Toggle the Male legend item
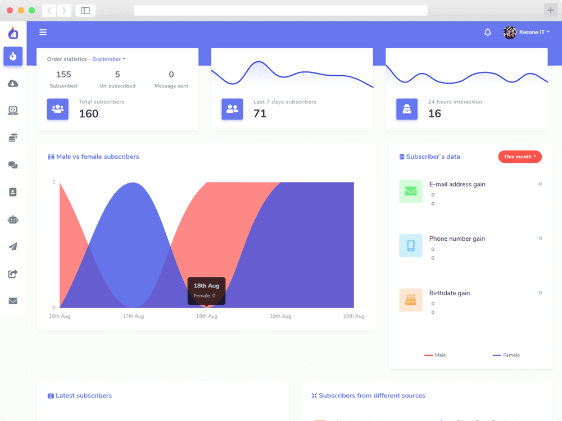The image size is (562, 421). 435,355
